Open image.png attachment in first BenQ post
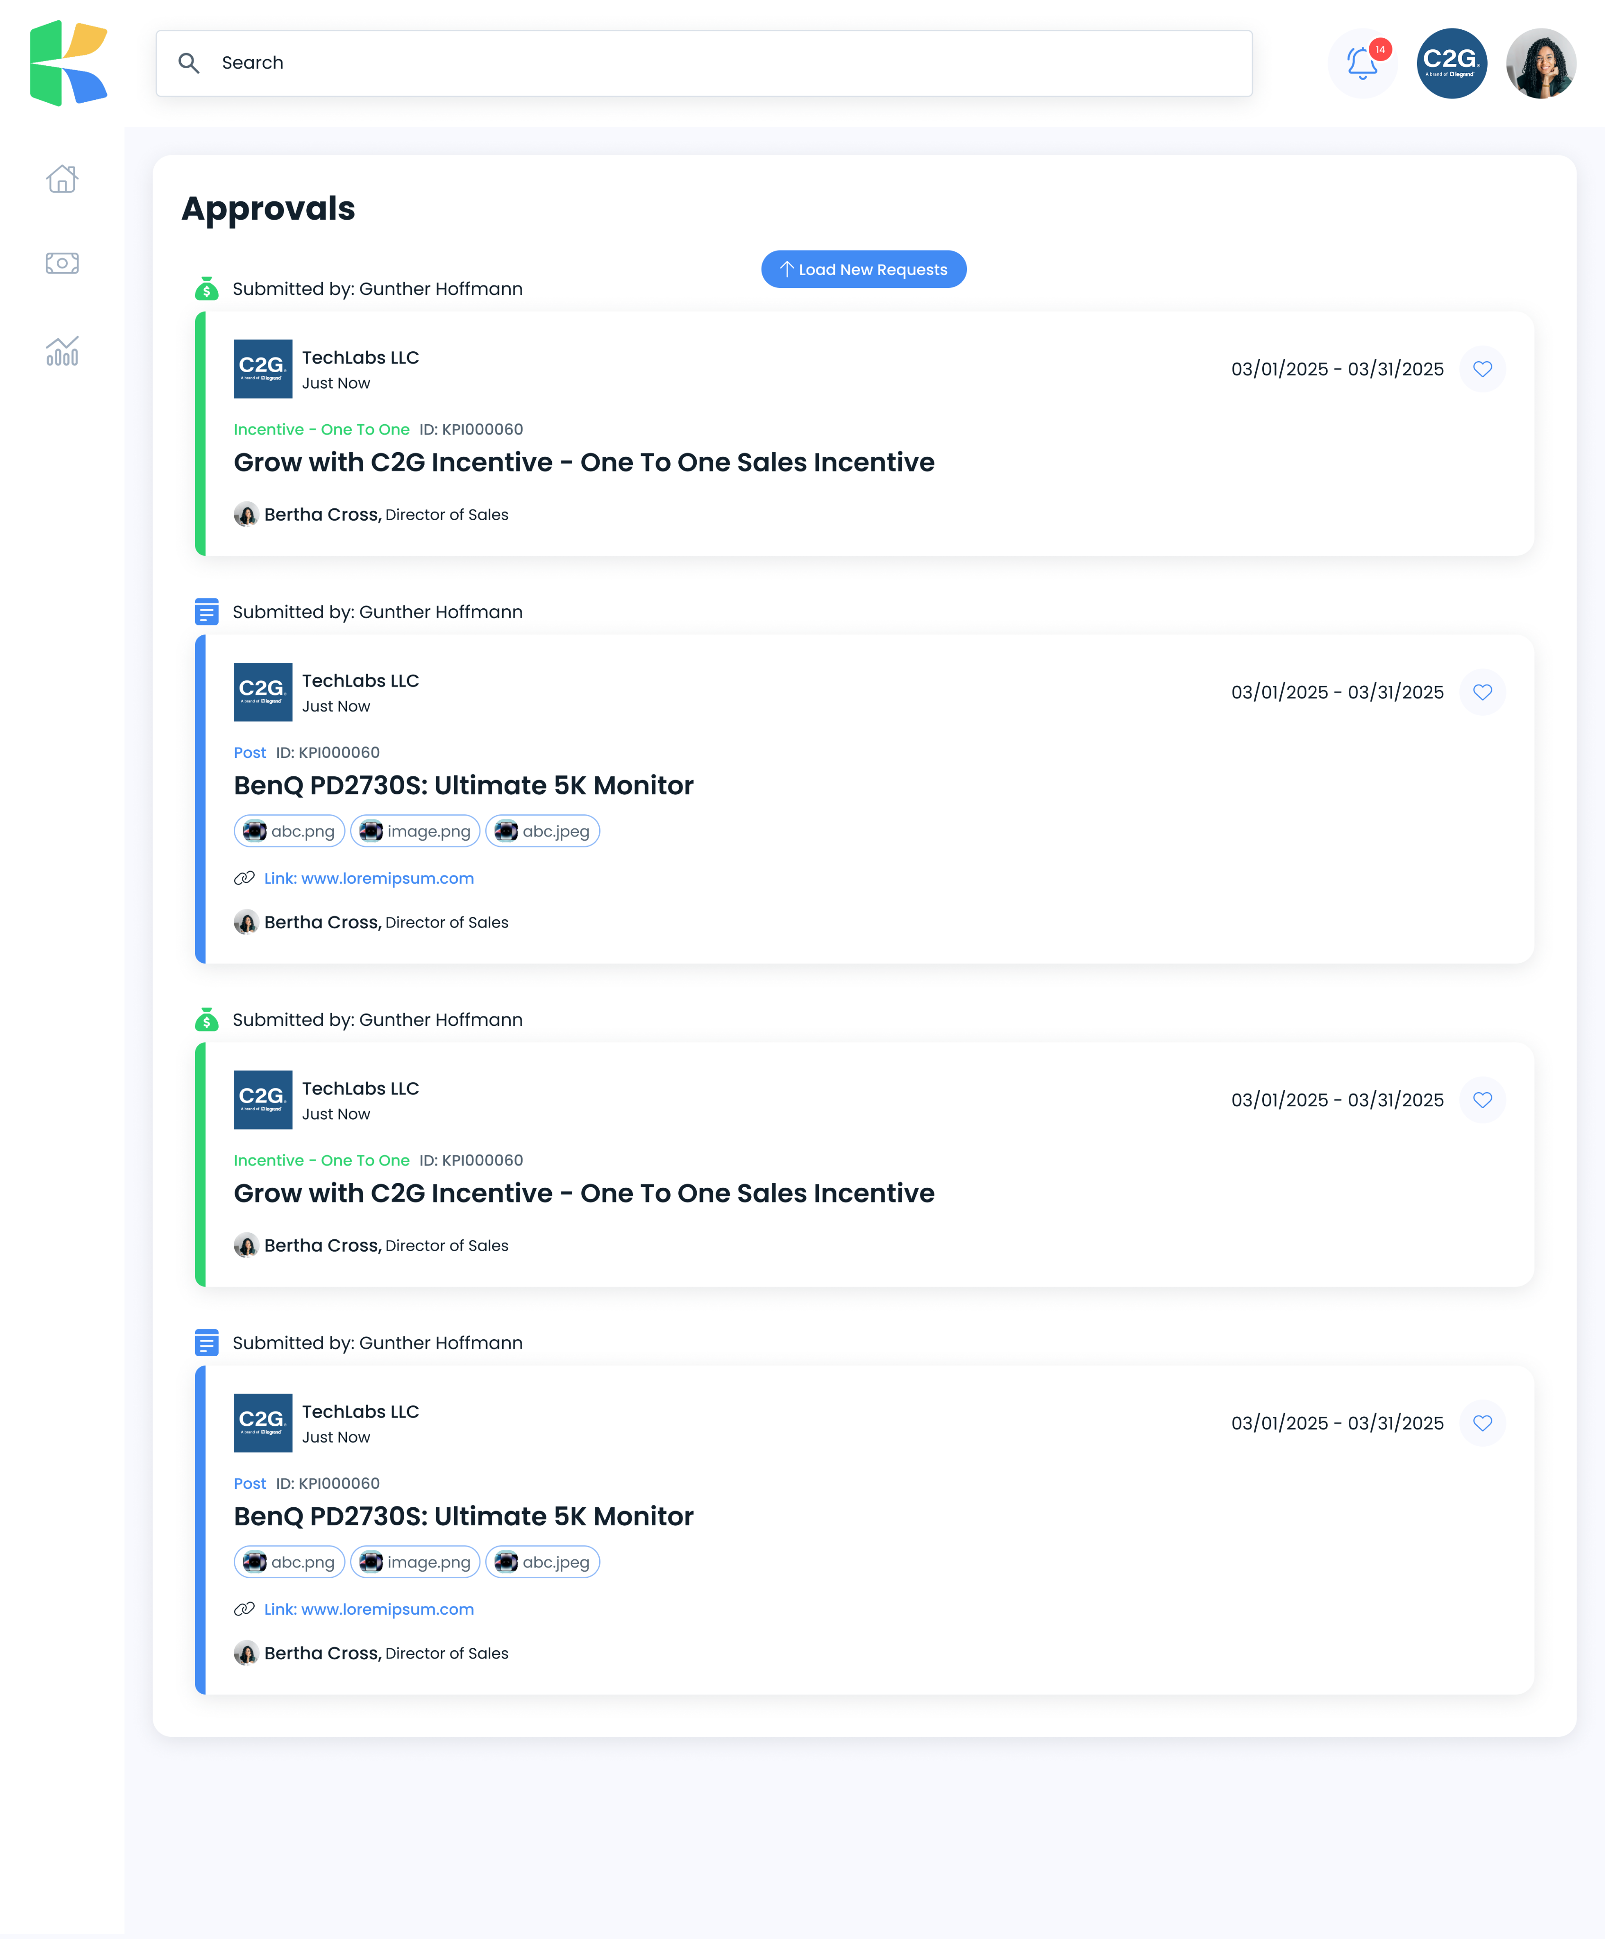The height and width of the screenshot is (1939, 1605). tap(415, 831)
